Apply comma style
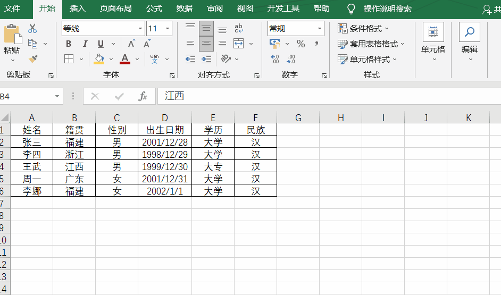 coord(316,44)
